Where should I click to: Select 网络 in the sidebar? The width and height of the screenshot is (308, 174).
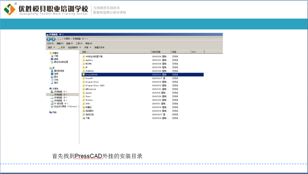[53, 112]
